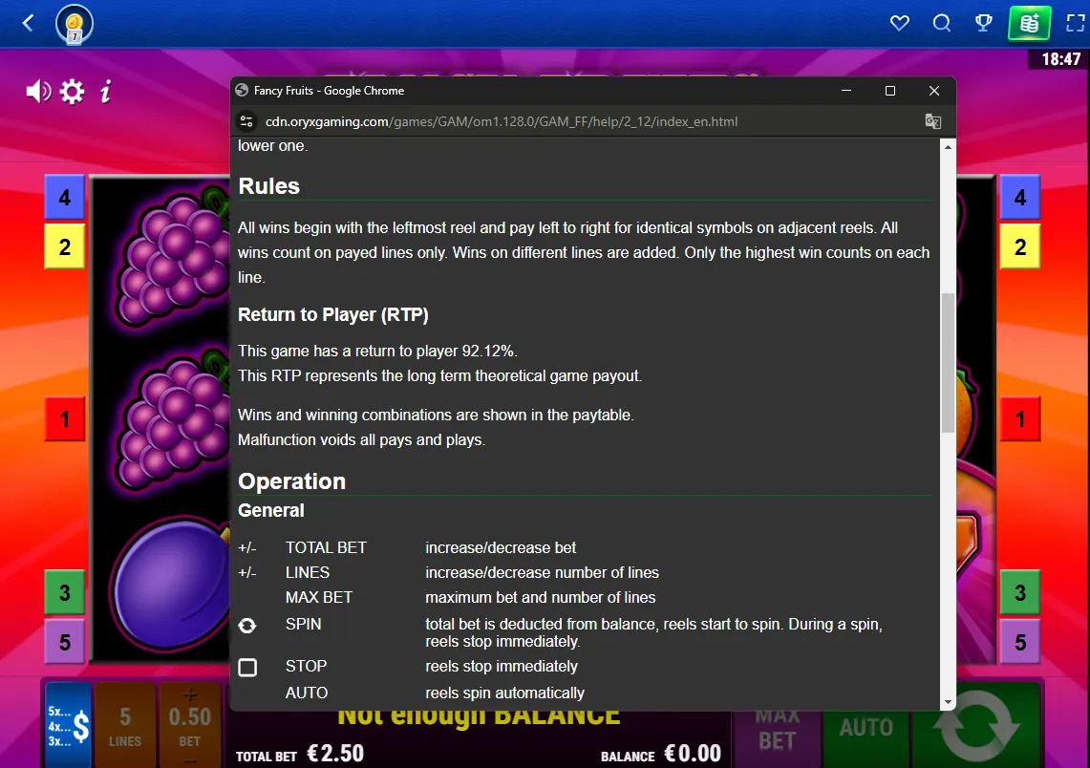Close the Fancy Fruits help window
1090x768 pixels.
click(934, 91)
